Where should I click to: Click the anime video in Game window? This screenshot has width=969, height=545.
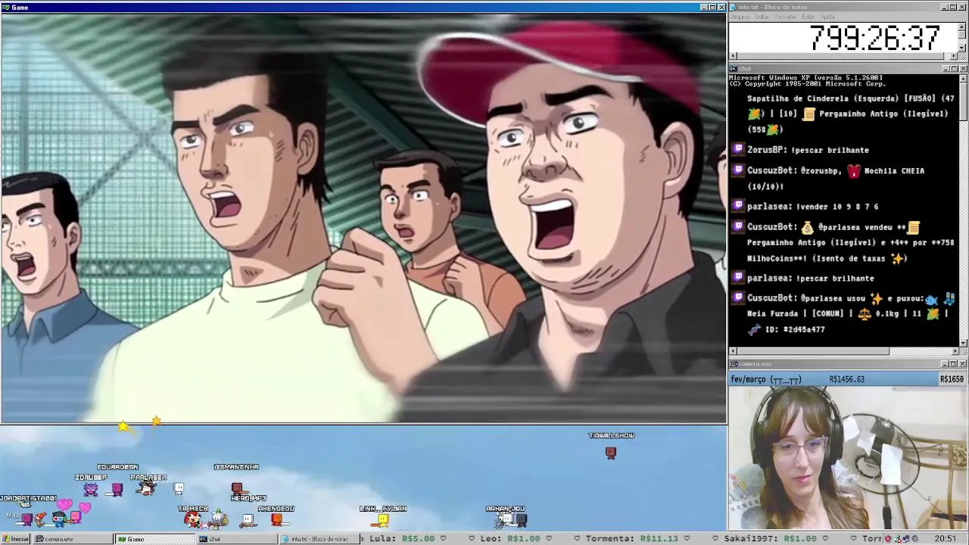click(x=363, y=218)
